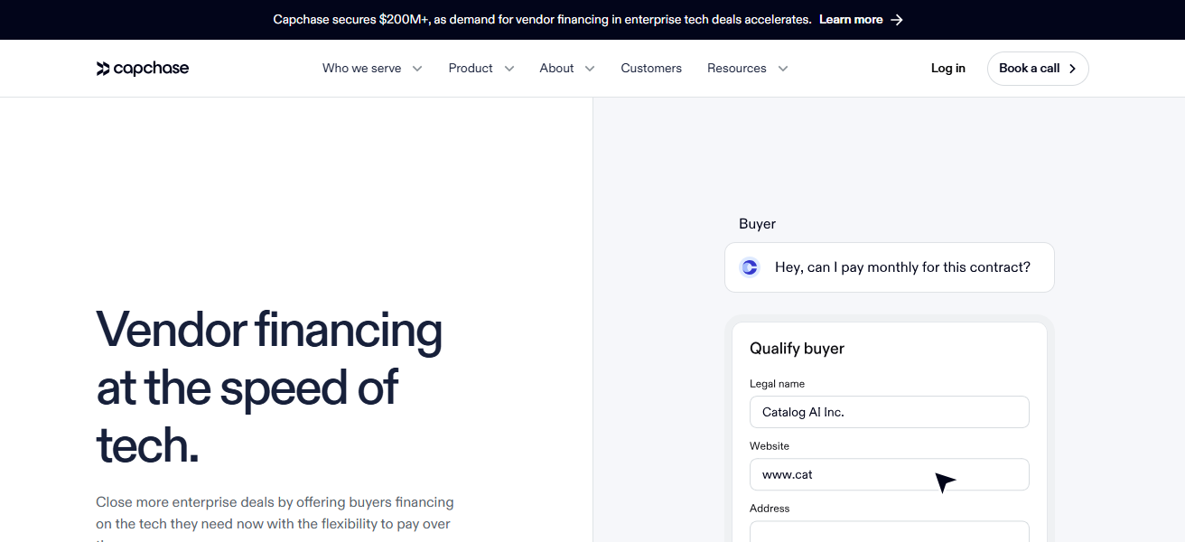Expand the Resources dropdown chevron
Image resolution: width=1185 pixels, height=542 pixels.
click(x=783, y=69)
